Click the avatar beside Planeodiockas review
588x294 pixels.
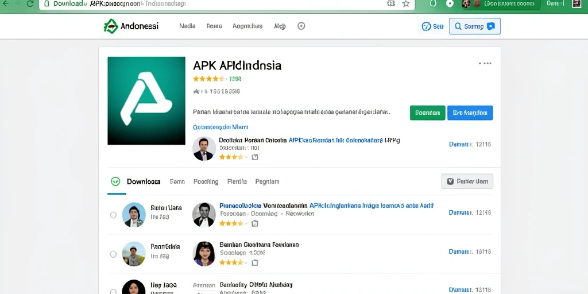[x=204, y=215]
